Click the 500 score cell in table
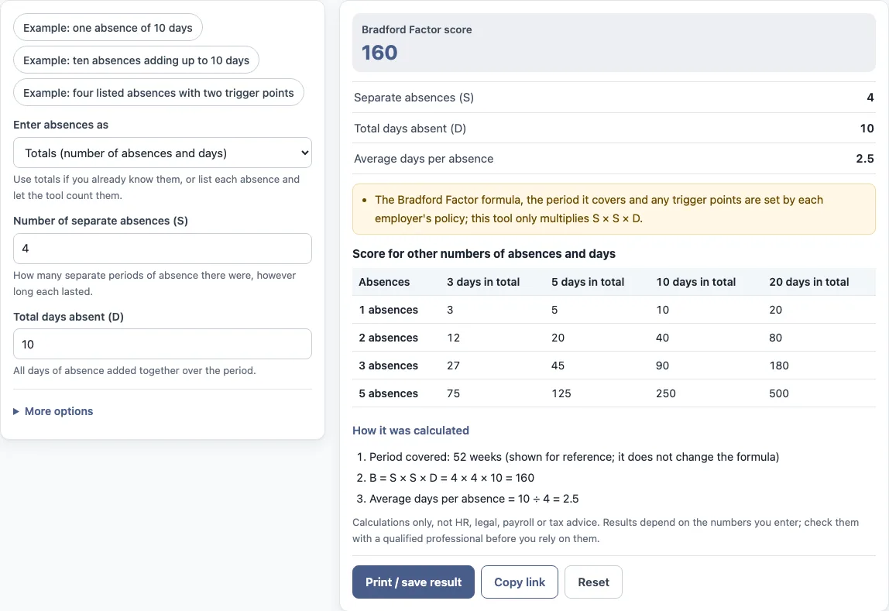 click(x=779, y=393)
